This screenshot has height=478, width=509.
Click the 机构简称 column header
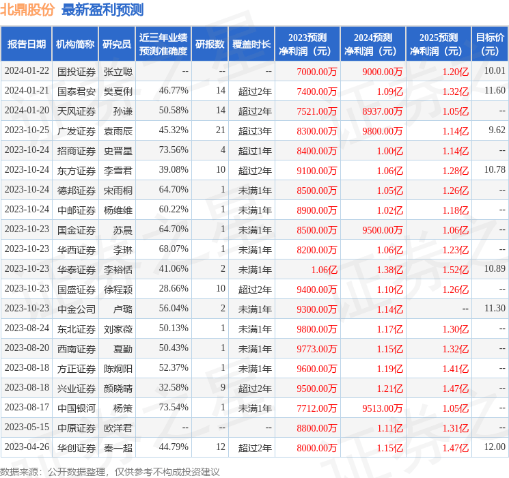(75, 44)
